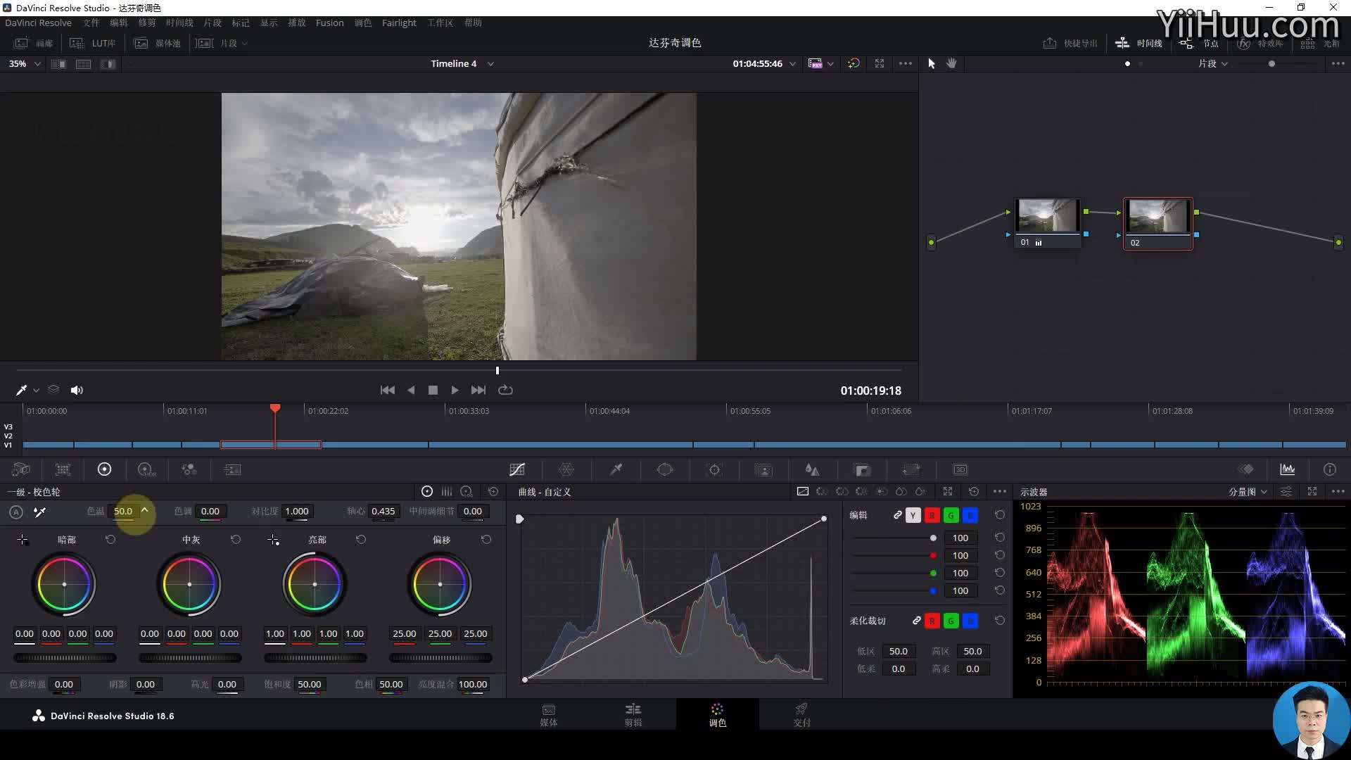The height and width of the screenshot is (760, 1351).
Task: Select the Curves palette icon
Action: tap(517, 469)
